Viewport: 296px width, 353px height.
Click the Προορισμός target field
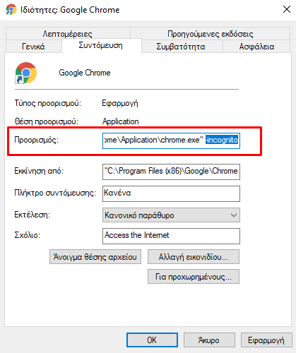tap(171, 140)
